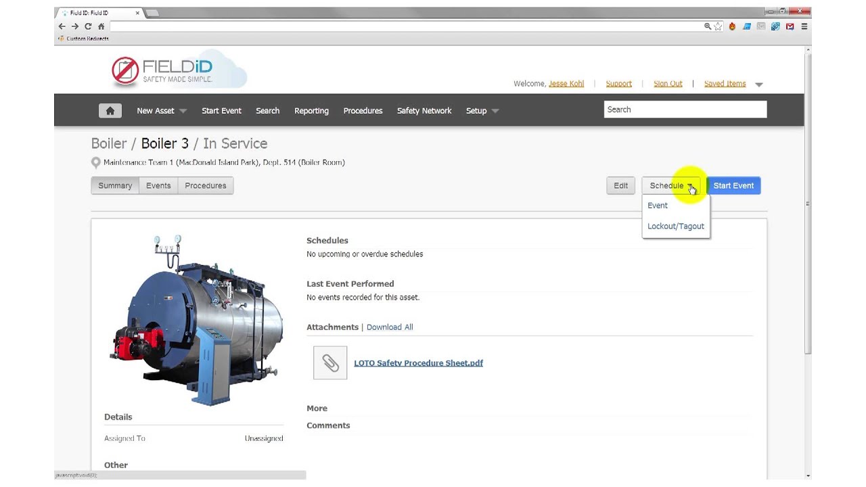Click the location pin icon
The image size is (866, 487).
[x=96, y=162]
